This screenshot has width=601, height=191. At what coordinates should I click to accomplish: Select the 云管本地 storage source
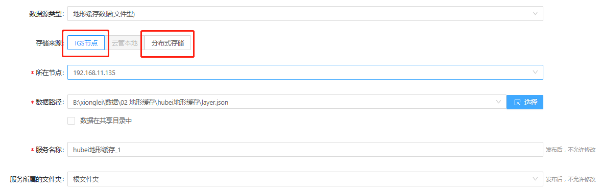125,43
